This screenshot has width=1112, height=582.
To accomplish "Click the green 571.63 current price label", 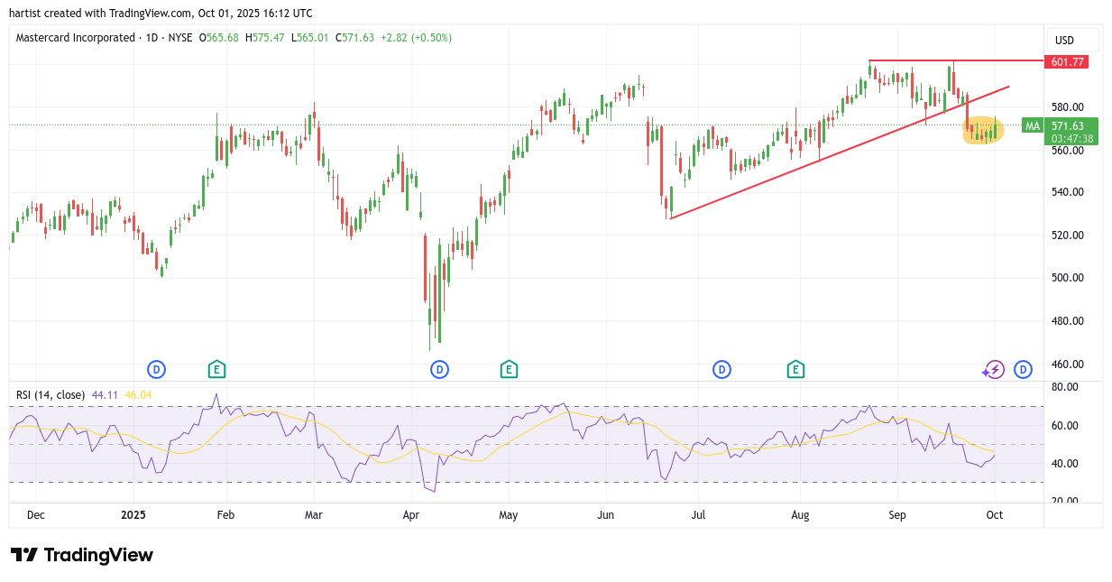I will point(1072,126).
